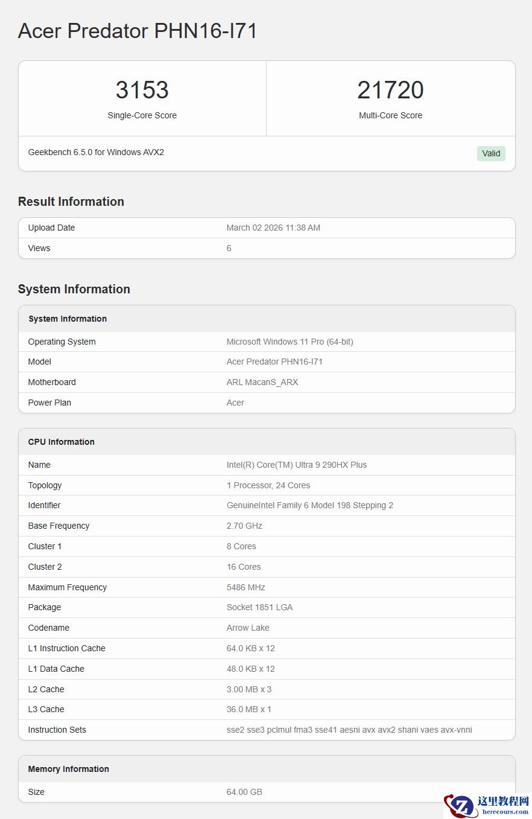Click the CPU Information table header
The width and height of the screenshot is (532, 819).
click(62, 442)
